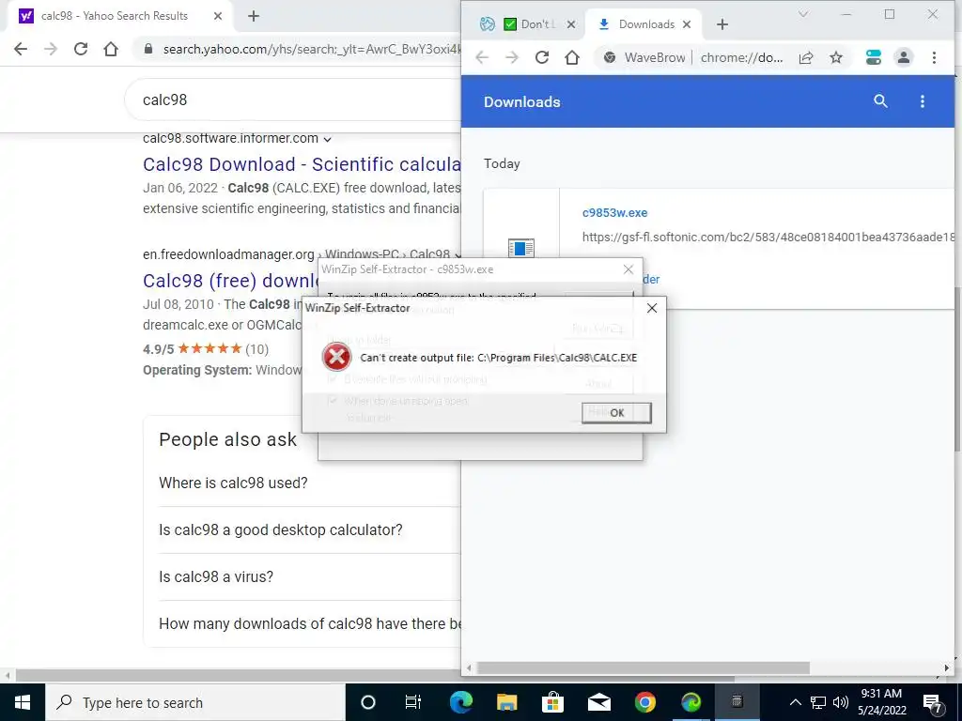Reload the Downloads page
962x721 pixels.
[x=542, y=57]
